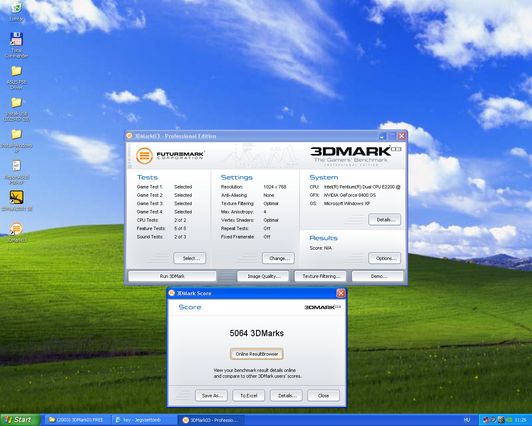Click the Feature Tests 5 of 5 value

pos(180,228)
